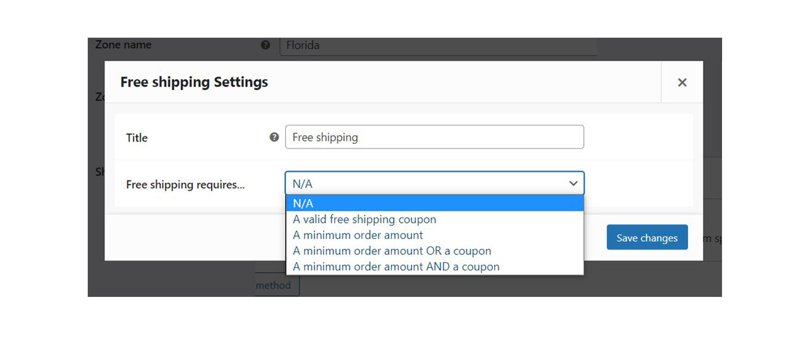Select minimum order amount OR a coupon
This screenshot has height=342, width=803.
392,251
